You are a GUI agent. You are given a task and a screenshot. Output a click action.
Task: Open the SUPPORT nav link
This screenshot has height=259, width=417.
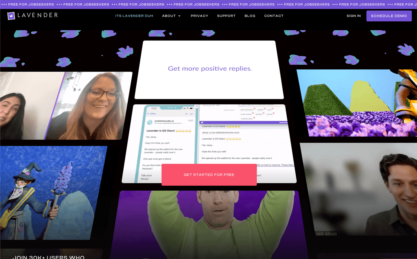pyautogui.click(x=226, y=16)
